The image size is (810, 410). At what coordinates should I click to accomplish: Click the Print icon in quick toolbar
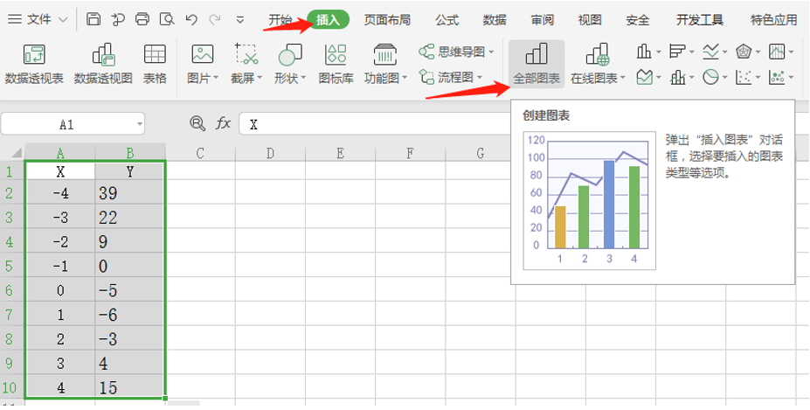click(142, 19)
